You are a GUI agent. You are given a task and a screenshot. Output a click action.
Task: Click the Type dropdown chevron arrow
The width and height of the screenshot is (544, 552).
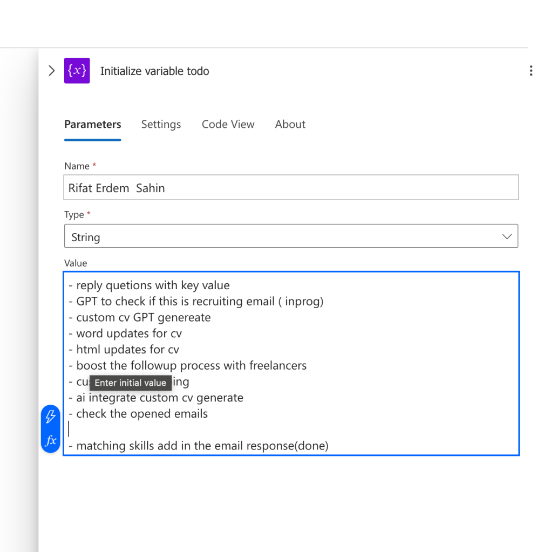(507, 236)
